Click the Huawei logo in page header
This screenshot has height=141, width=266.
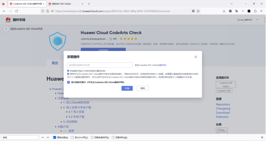click(x=8, y=20)
